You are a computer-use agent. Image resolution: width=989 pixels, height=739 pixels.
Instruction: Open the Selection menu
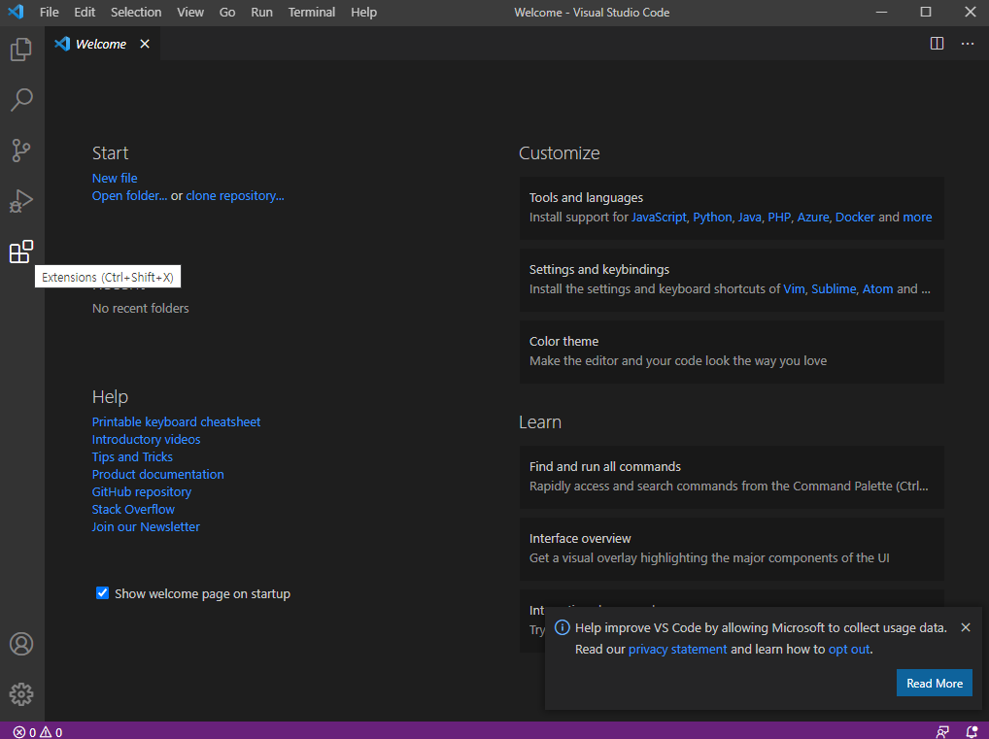tap(136, 12)
